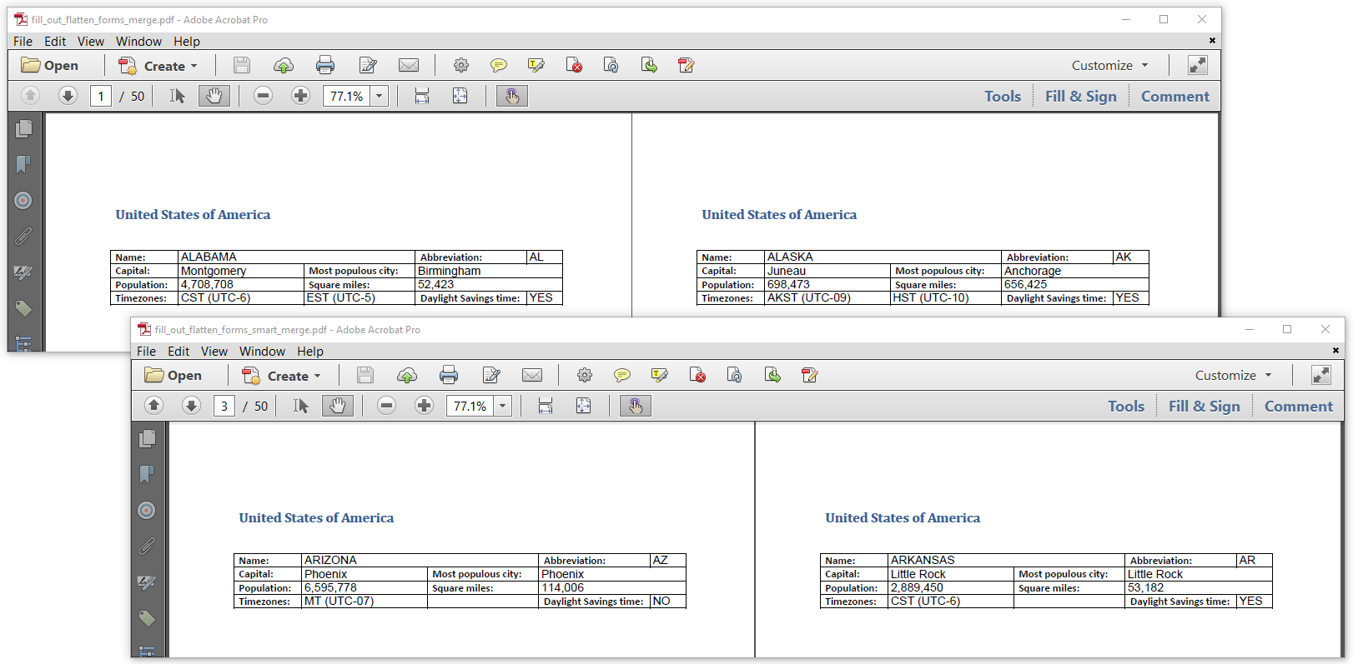Toggle touch mode button in lower window toolbar

tap(636, 406)
